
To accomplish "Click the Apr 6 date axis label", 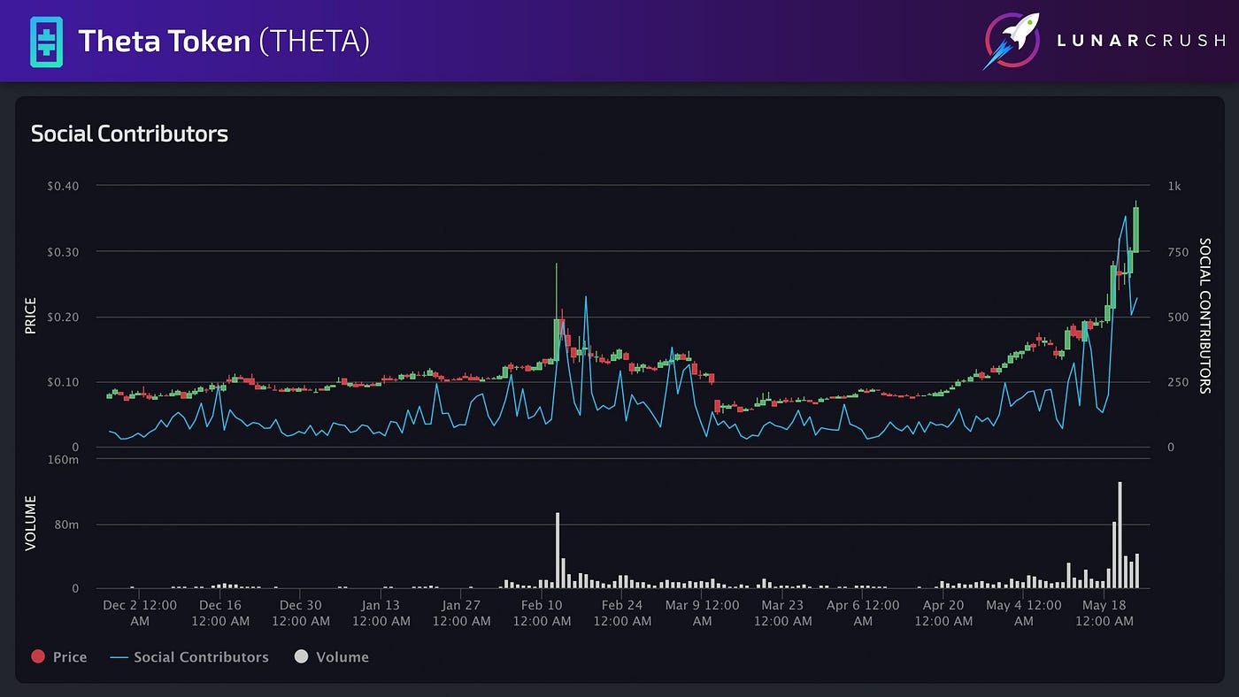I will pyautogui.click(x=863, y=613).
